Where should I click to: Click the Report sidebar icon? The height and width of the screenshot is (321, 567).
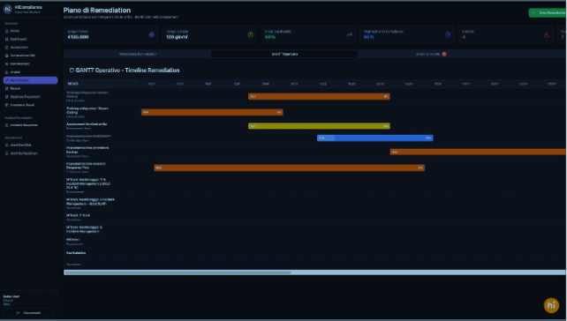pos(6,88)
